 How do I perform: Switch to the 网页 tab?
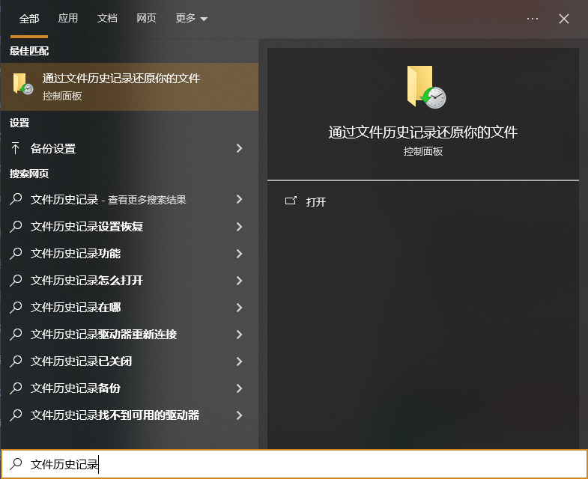[x=146, y=19]
